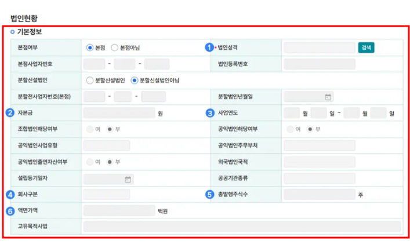This screenshot has height=244, width=410.
Task: Select 부 for 조합법인해당여부
Action: 110,129
